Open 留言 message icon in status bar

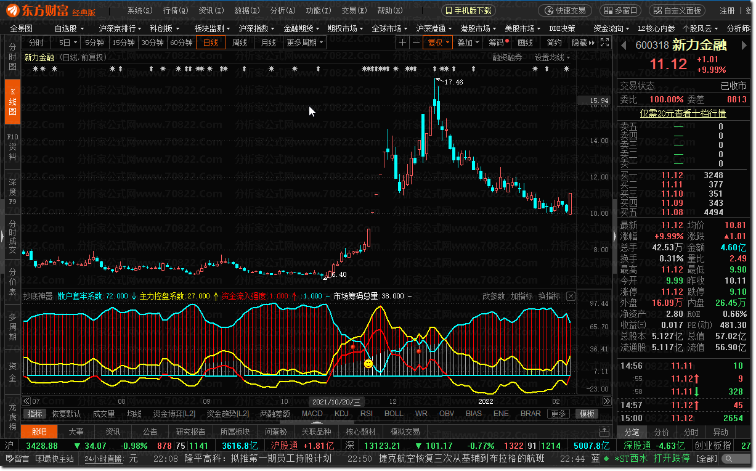click(x=17, y=459)
